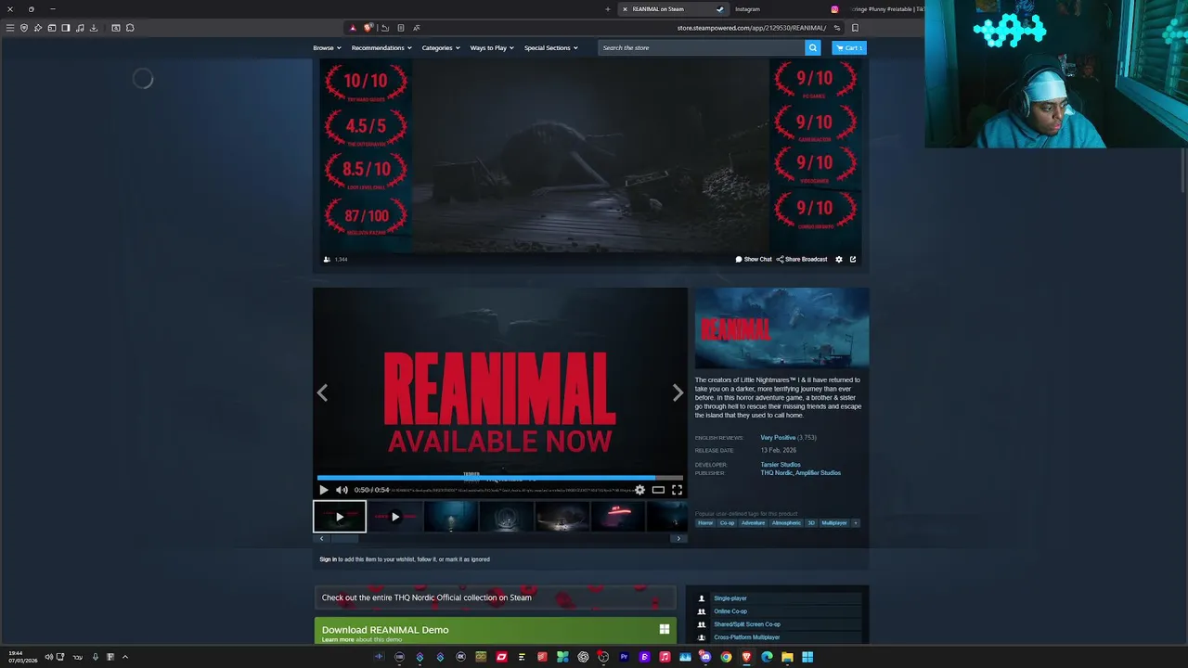Expand the Recommendations menu
This screenshot has height=668, width=1188.
click(381, 47)
